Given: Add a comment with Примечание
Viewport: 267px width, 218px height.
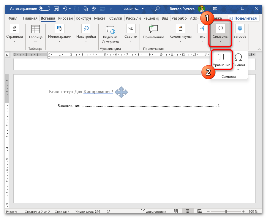Looking at the screenshot, I should click(x=154, y=32).
